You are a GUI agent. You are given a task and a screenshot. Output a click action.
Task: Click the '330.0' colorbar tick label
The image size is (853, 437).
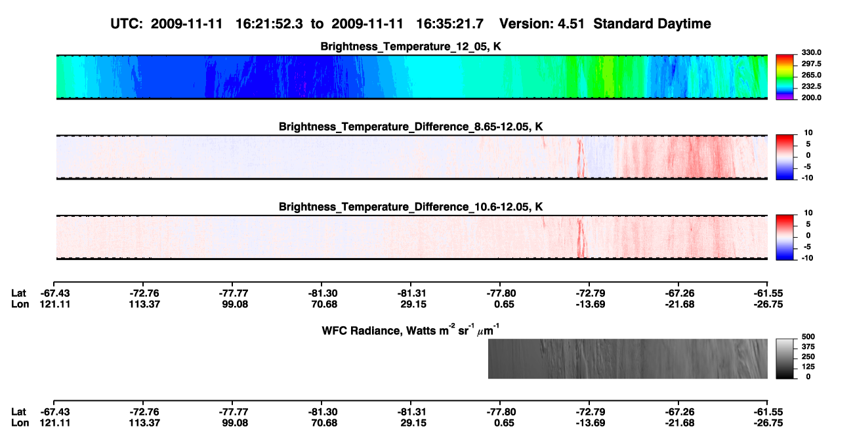tap(810, 52)
